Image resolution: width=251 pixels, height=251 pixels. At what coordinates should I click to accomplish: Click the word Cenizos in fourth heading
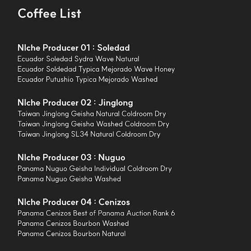coord(114,202)
